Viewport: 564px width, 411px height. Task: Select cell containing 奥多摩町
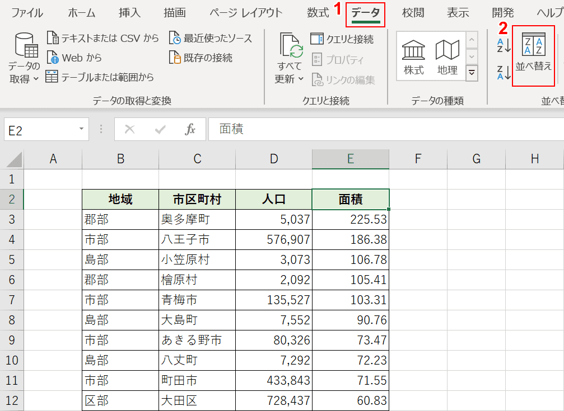tap(197, 220)
